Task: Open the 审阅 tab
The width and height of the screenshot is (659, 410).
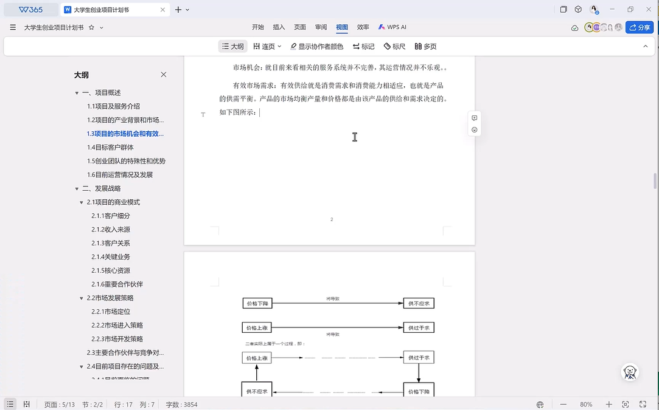Action: click(321, 27)
